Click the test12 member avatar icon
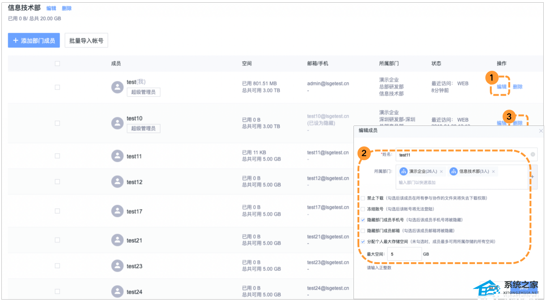Screen dimensions: 546x301 pos(118,182)
